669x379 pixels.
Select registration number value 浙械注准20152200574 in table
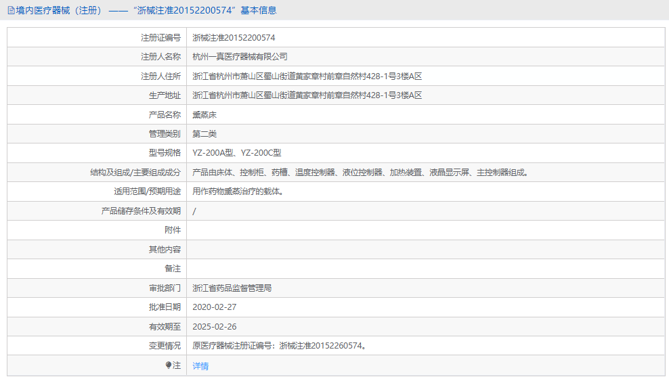coord(234,37)
